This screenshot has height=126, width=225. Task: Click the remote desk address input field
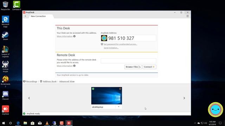[x=128, y=61]
